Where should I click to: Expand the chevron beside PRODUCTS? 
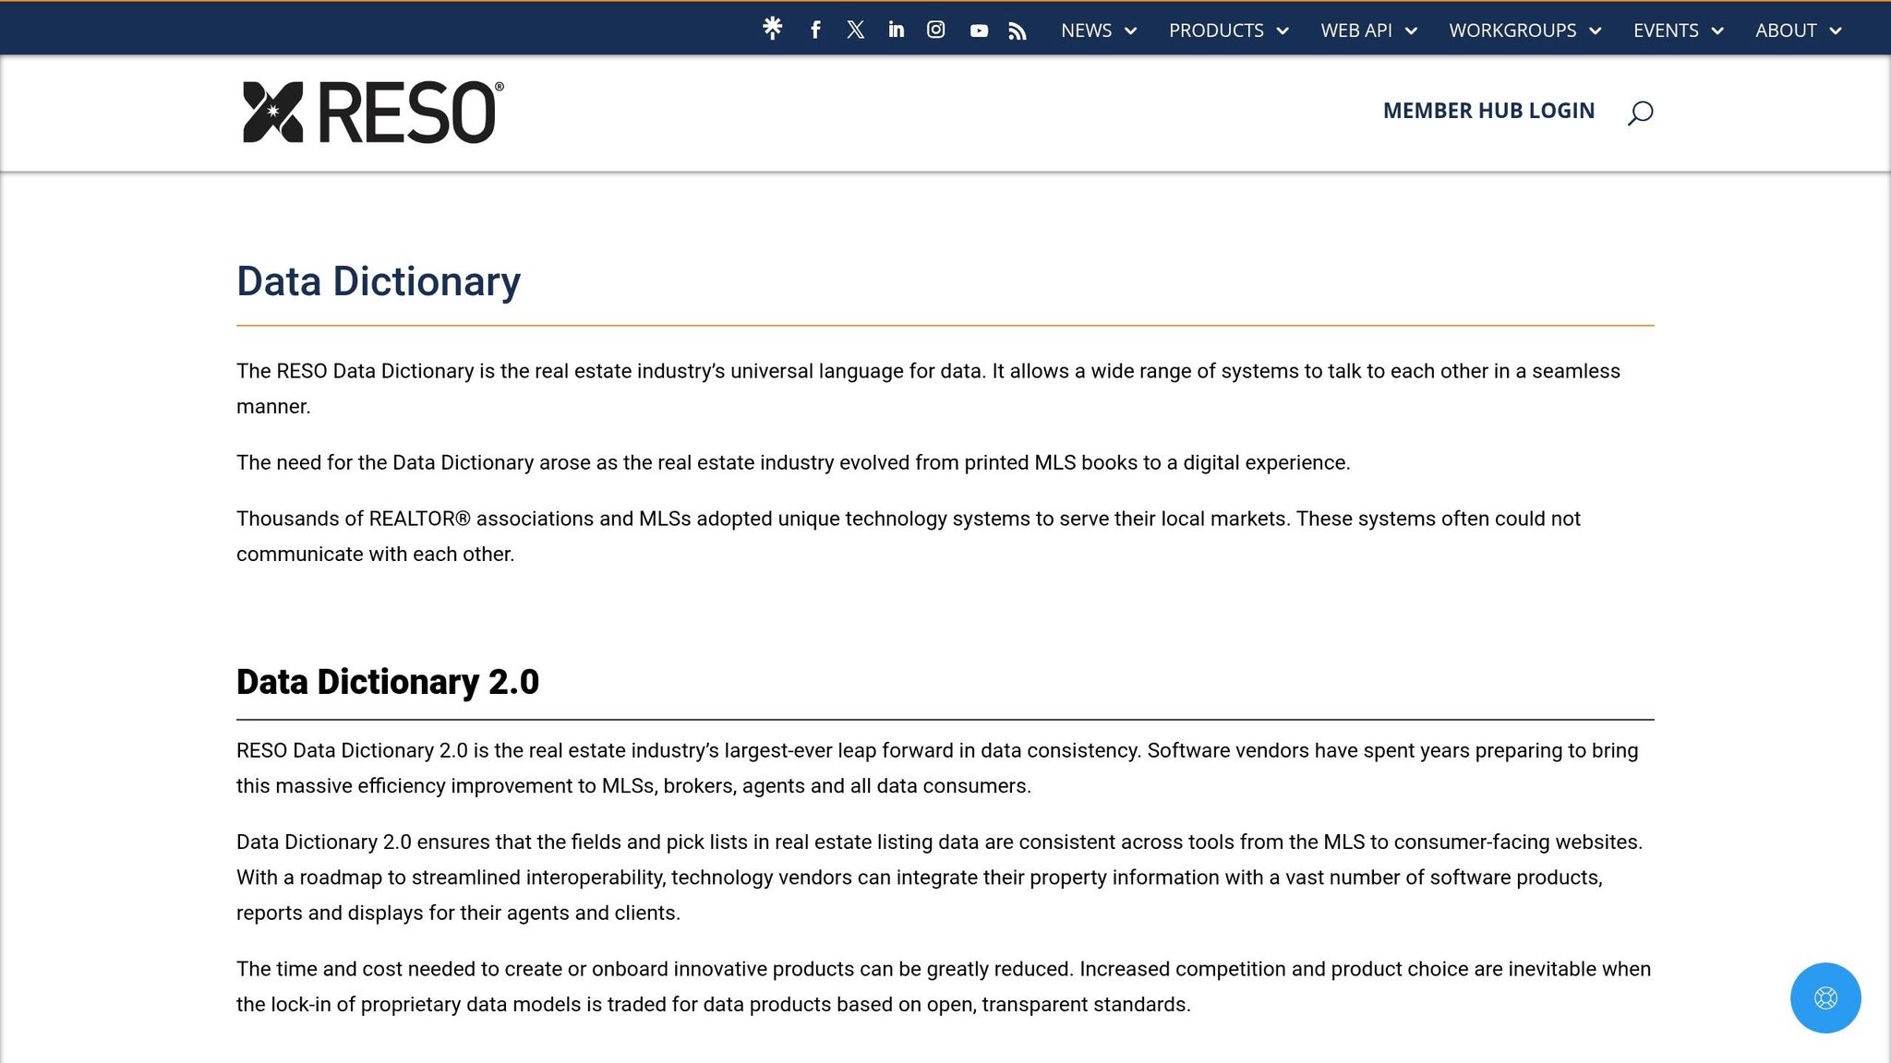1283,31
